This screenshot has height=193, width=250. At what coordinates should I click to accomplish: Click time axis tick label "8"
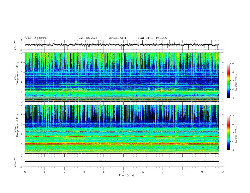point(182,172)
